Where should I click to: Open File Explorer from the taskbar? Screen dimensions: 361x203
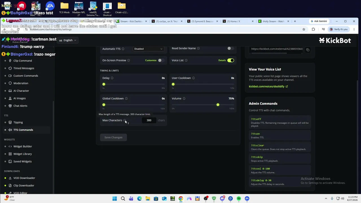coord(148,198)
